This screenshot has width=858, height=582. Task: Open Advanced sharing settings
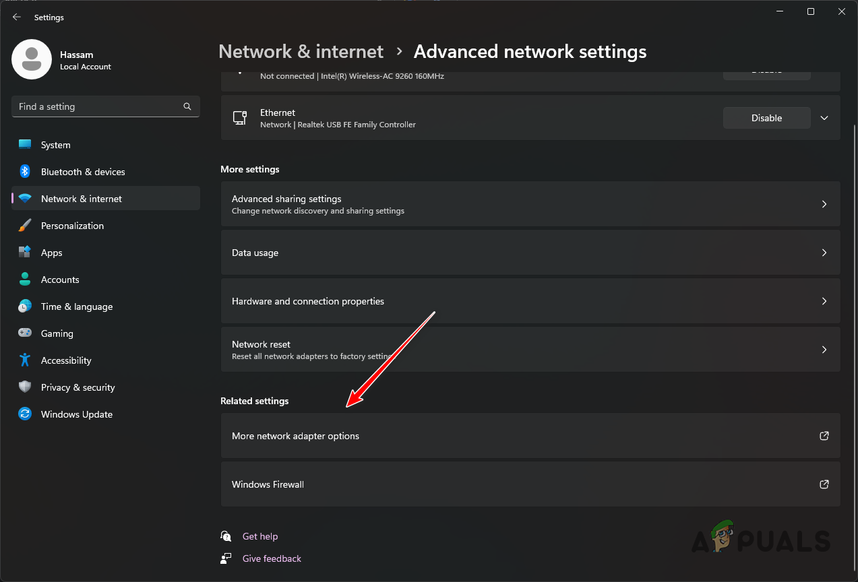pyautogui.click(x=530, y=203)
